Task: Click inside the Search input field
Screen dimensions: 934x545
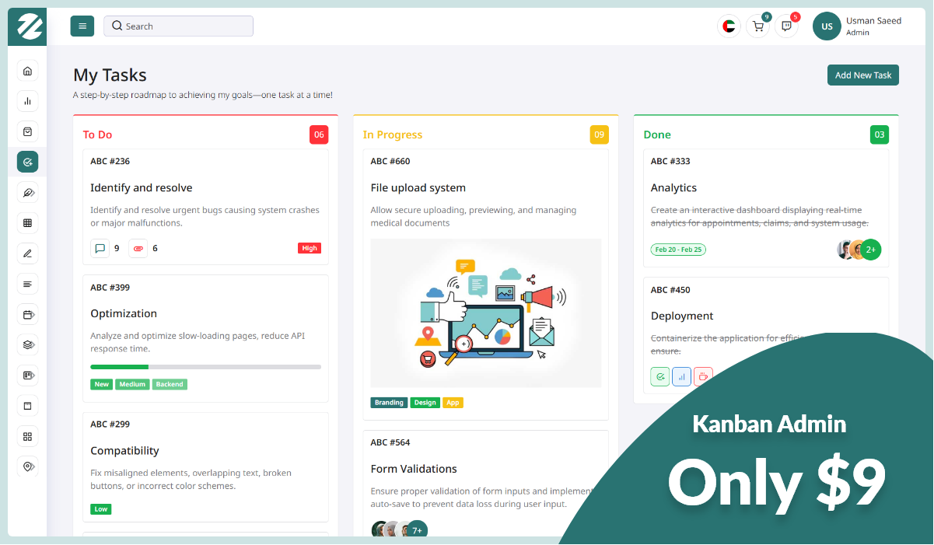Action: [x=177, y=26]
